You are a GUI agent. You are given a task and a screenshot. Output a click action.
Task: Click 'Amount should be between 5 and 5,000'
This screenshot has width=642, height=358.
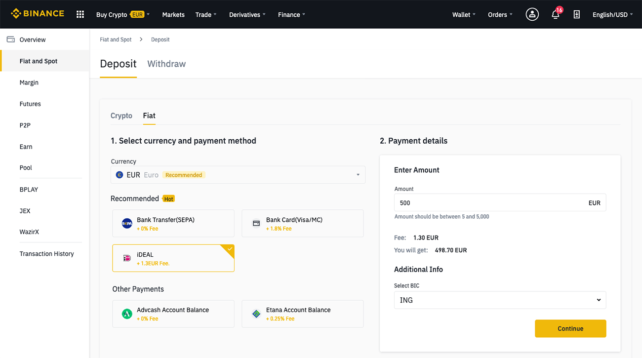point(441,217)
